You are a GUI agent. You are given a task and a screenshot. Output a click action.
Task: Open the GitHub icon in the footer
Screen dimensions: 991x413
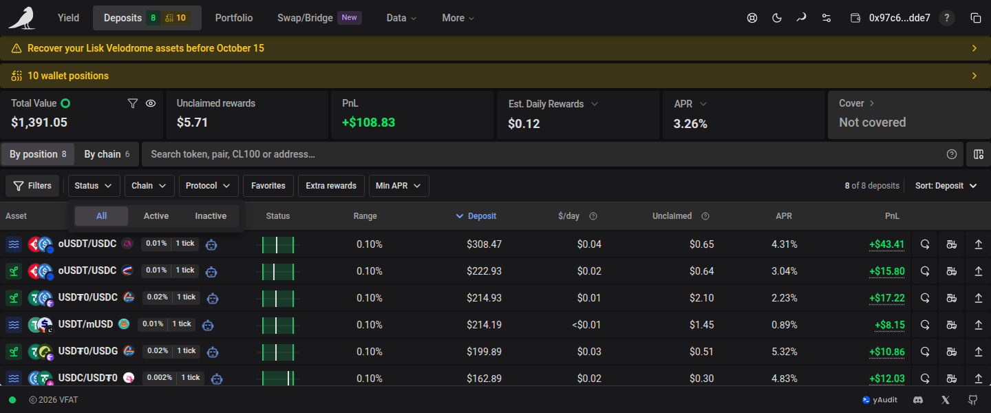point(973,400)
